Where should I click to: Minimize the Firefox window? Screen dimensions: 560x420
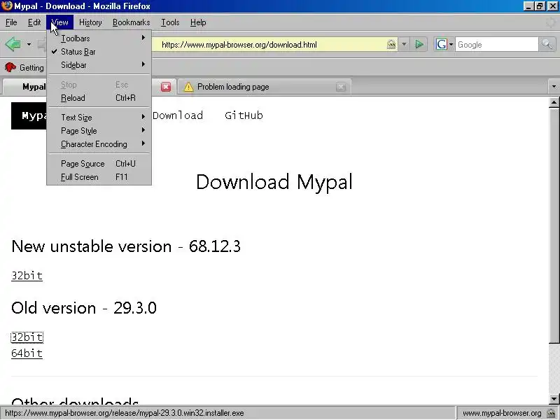pos(529,6)
